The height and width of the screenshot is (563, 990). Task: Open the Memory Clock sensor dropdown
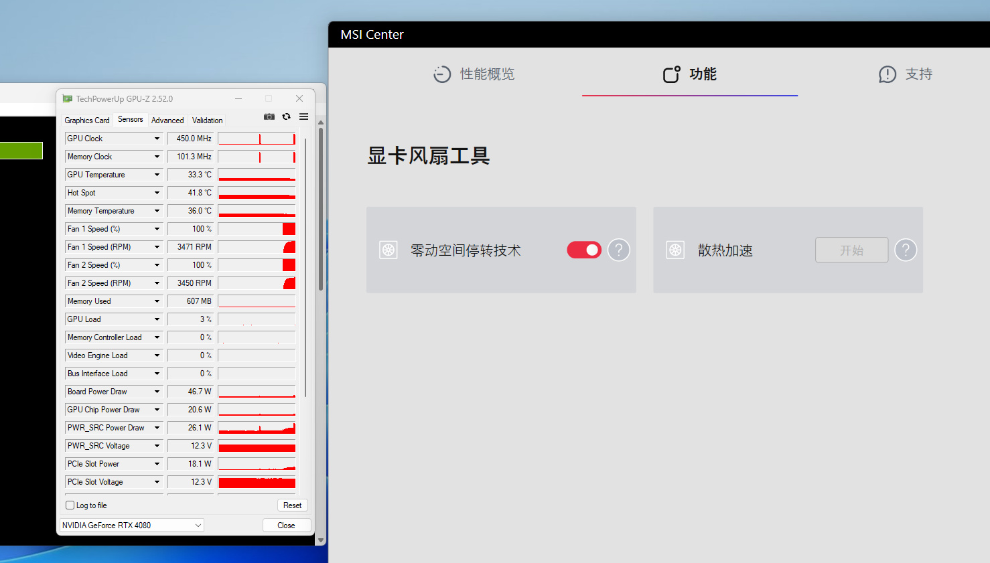tap(157, 157)
